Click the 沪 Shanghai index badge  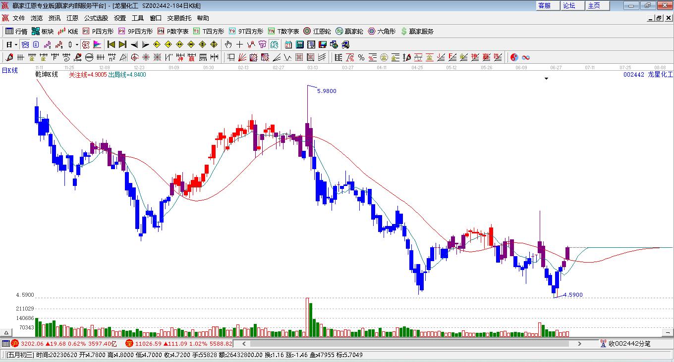point(15,343)
